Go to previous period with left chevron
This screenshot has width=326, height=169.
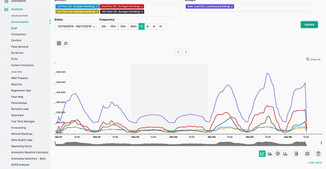[178, 52]
